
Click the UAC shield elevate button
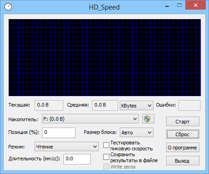(148, 119)
